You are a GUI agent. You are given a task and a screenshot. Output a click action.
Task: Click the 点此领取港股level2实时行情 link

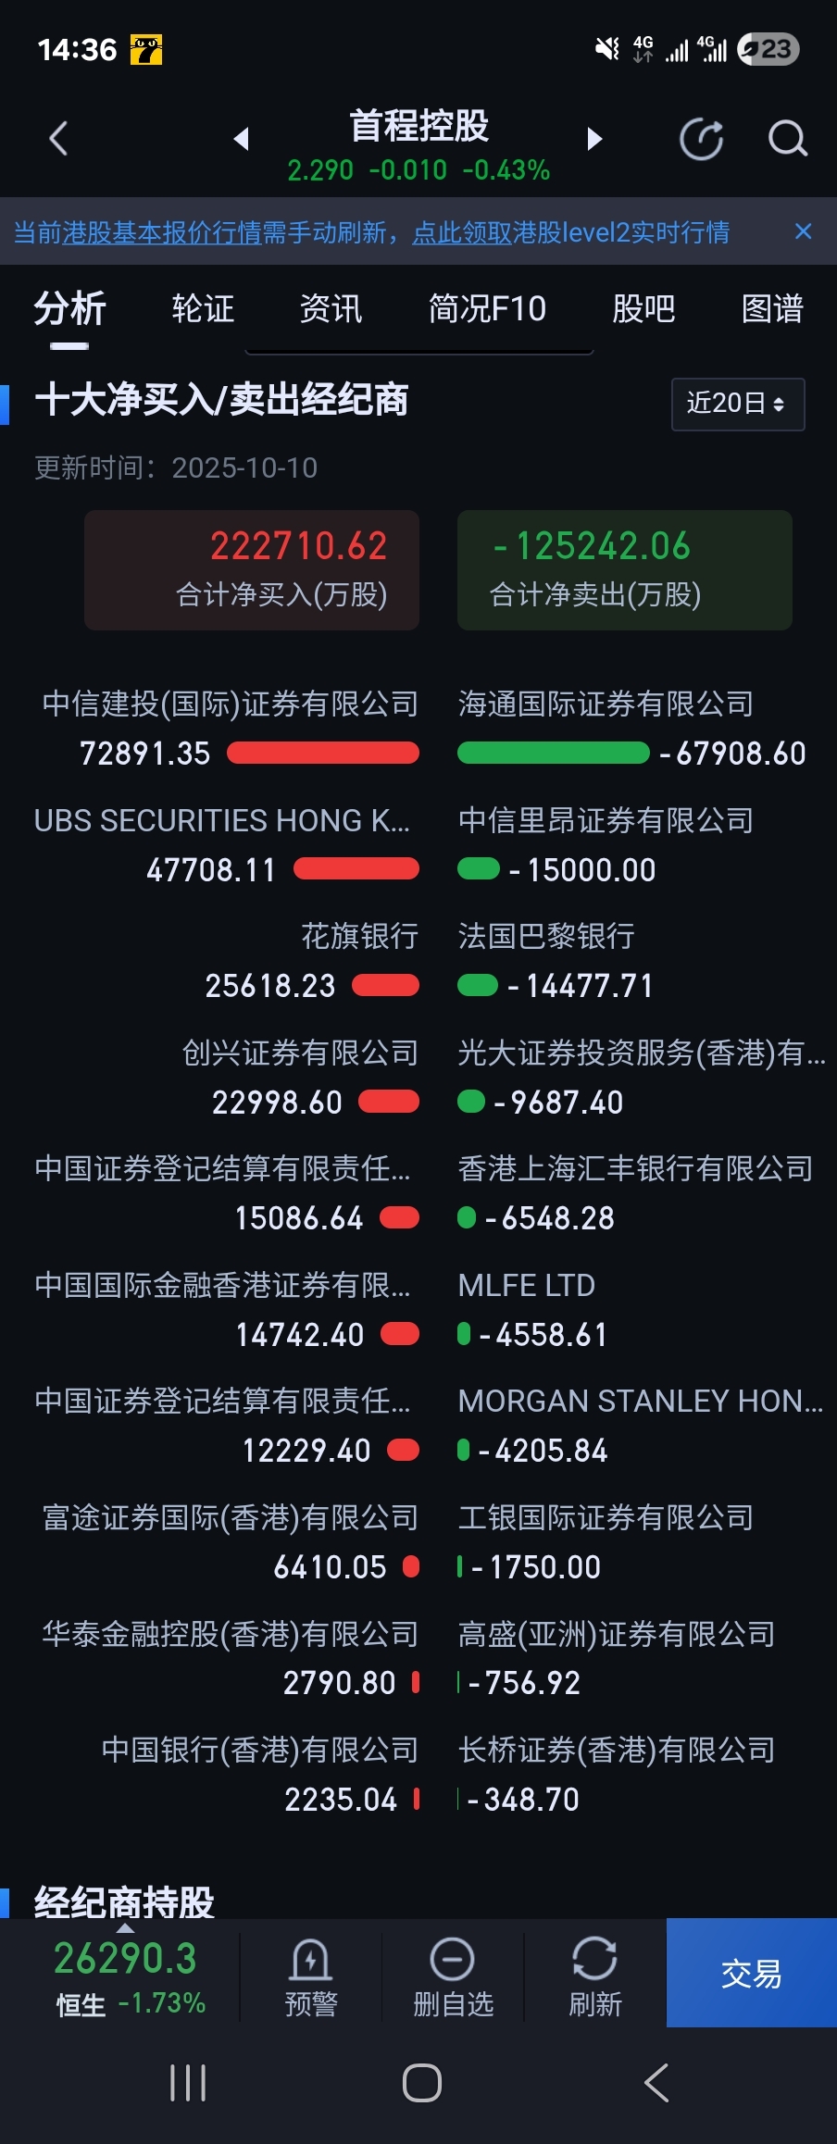tap(570, 232)
